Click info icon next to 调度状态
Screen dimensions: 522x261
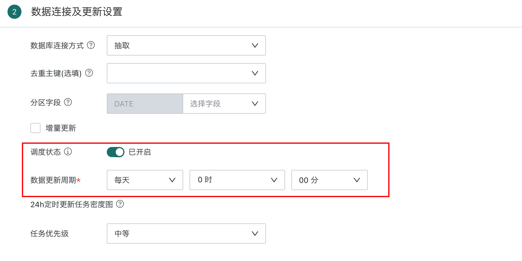pyautogui.click(x=68, y=152)
